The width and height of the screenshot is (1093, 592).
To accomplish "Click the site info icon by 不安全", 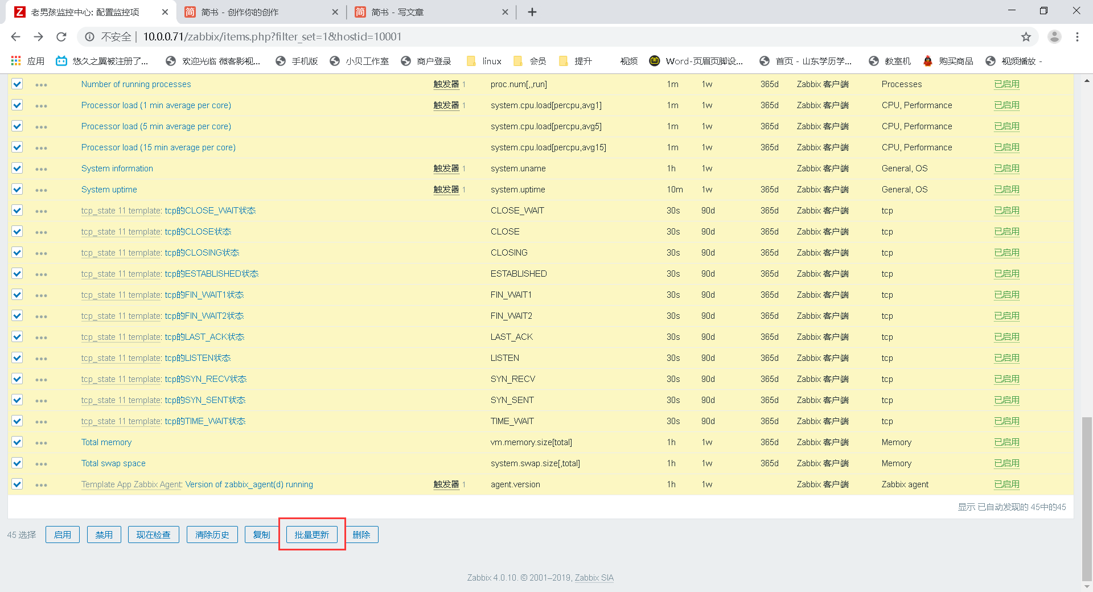I will (89, 37).
